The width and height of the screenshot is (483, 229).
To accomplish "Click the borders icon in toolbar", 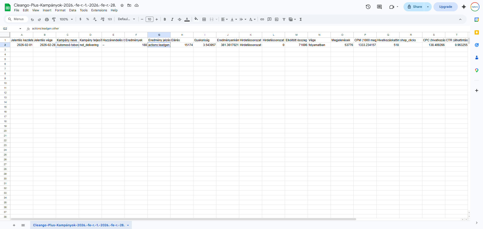I will [204, 19].
